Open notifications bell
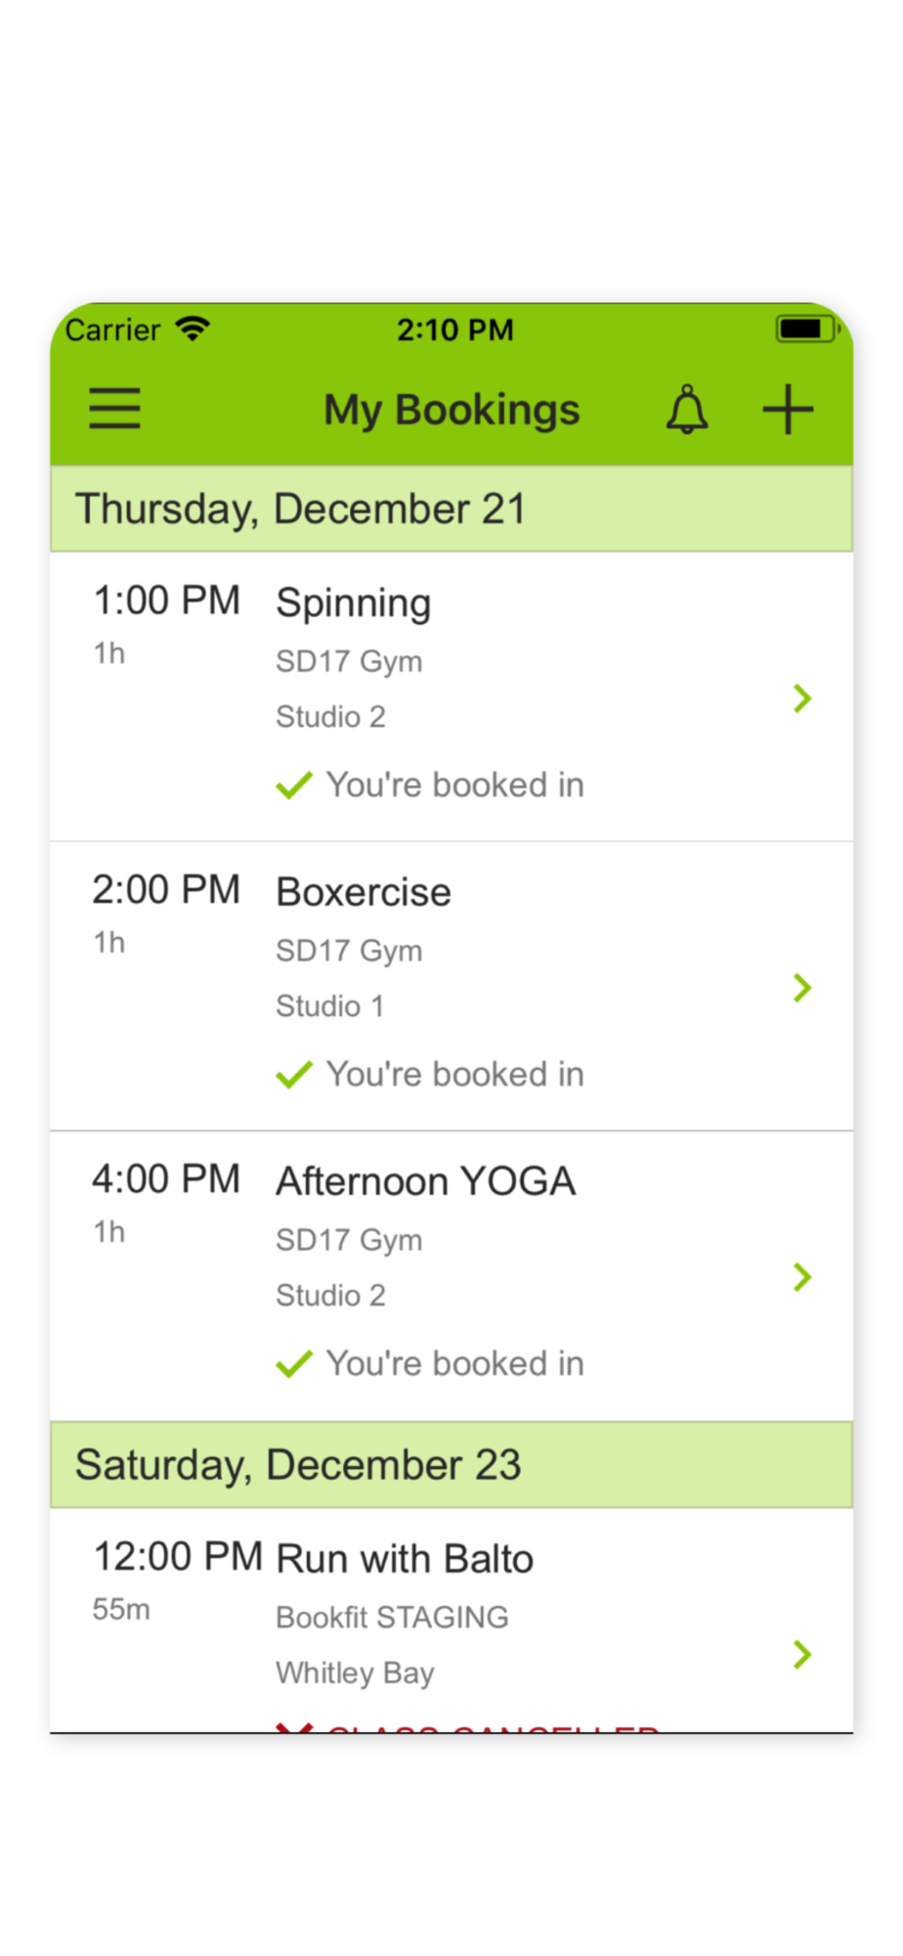Image resolution: width=903 pixels, height=1956 pixels. pyautogui.click(x=687, y=409)
